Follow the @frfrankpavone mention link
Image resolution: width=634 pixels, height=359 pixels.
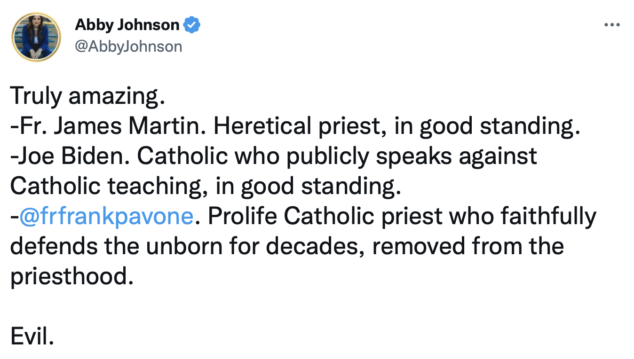click(106, 216)
